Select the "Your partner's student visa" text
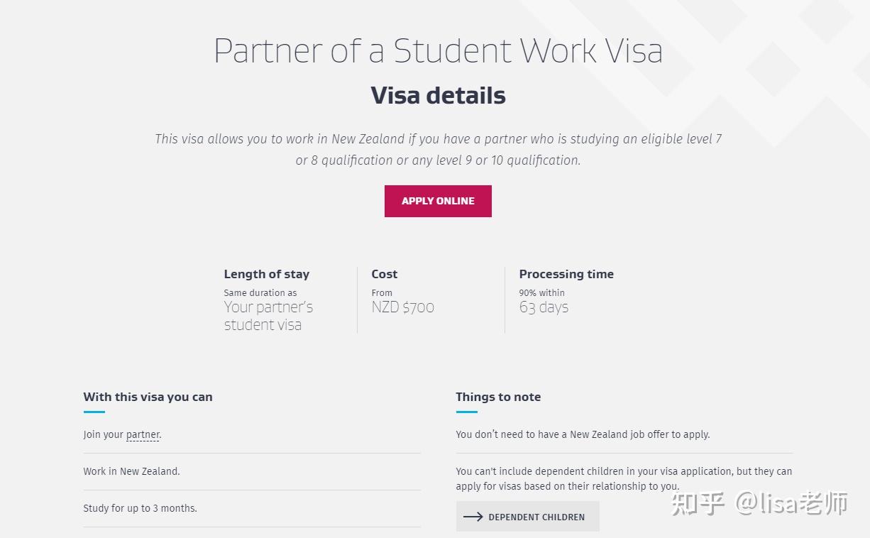 coord(268,316)
